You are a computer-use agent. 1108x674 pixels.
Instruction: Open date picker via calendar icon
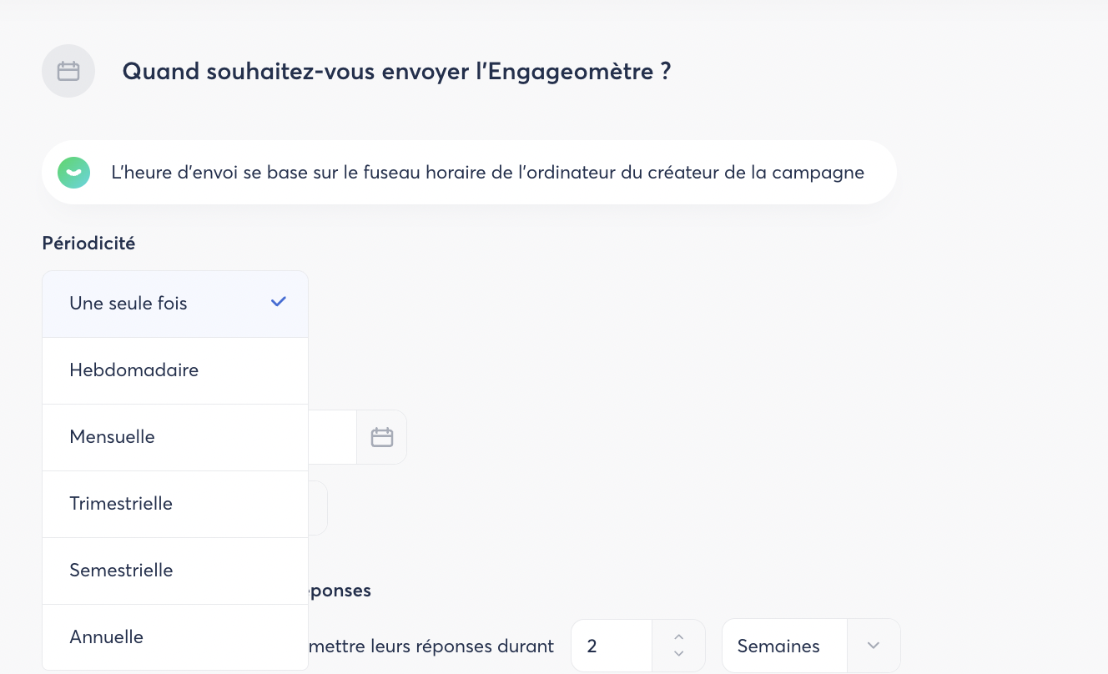[382, 437]
